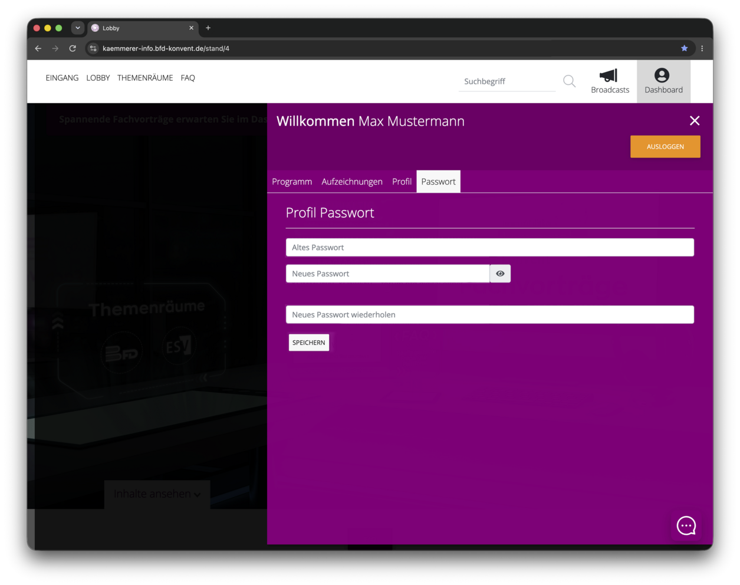740x585 pixels.
Task: View site information icon in address bar
Action: click(93, 48)
